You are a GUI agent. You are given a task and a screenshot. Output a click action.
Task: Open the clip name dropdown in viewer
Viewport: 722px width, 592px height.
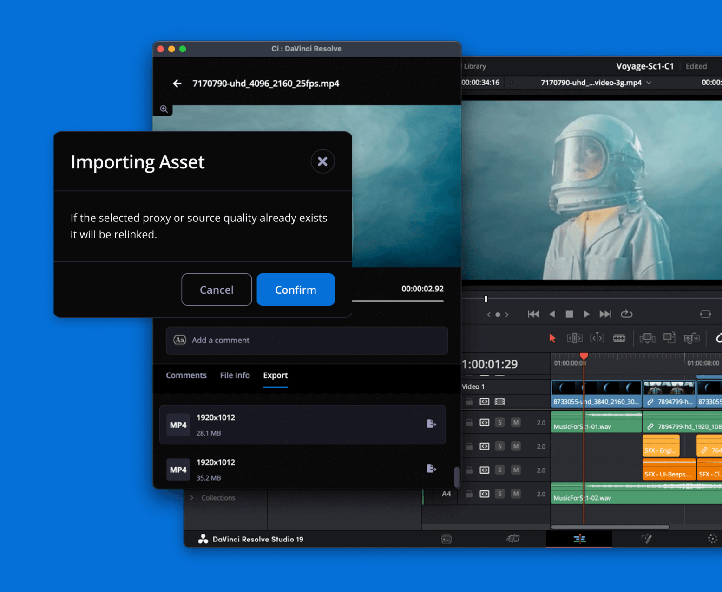649,83
